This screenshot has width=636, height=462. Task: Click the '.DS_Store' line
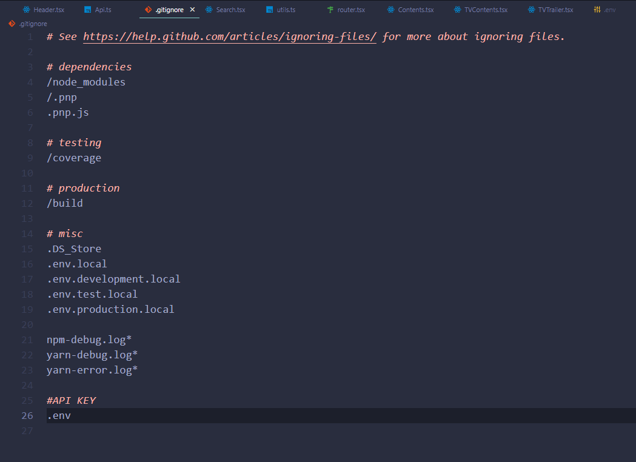[74, 249]
